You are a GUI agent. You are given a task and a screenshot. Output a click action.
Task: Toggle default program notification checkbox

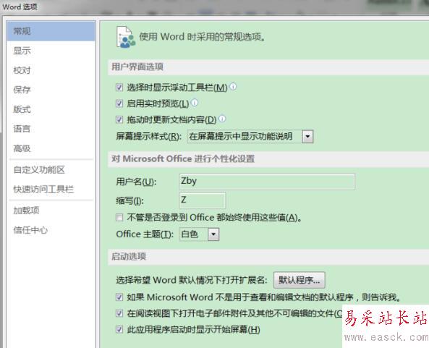tap(119, 297)
